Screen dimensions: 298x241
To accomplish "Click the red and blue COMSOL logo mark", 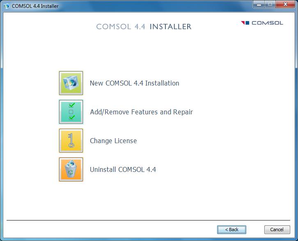I will point(245,23).
